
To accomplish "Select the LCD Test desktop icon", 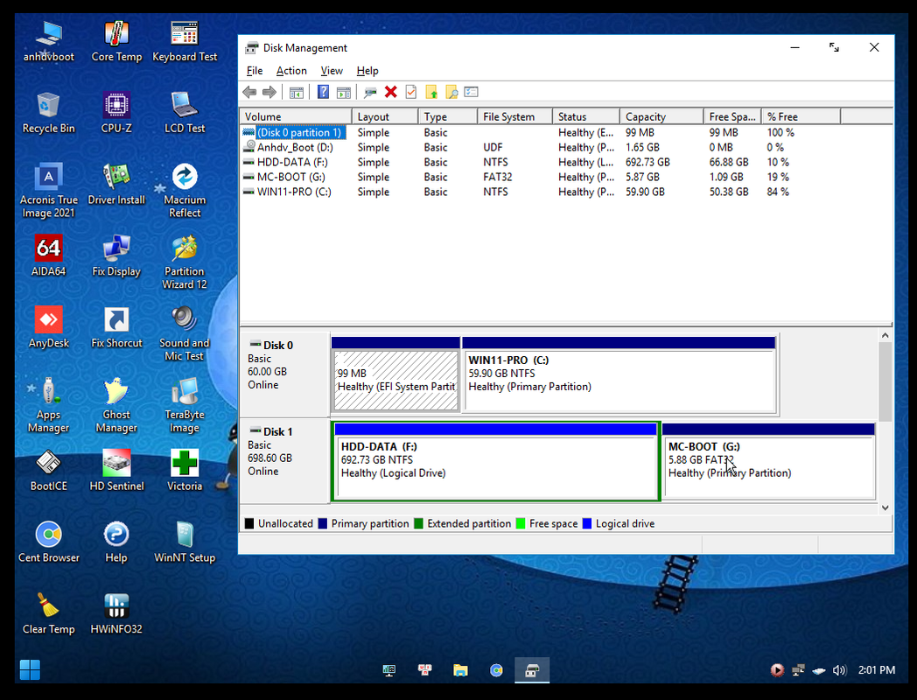I will coord(185,112).
